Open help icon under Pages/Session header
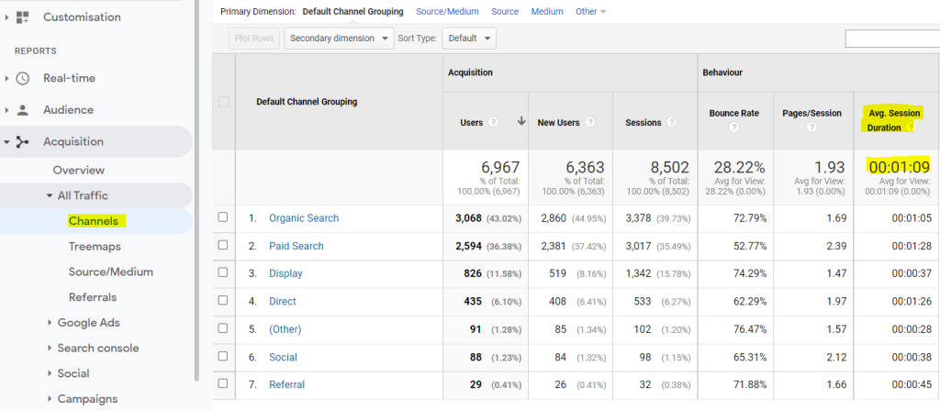940x411 pixels. pyautogui.click(x=811, y=128)
